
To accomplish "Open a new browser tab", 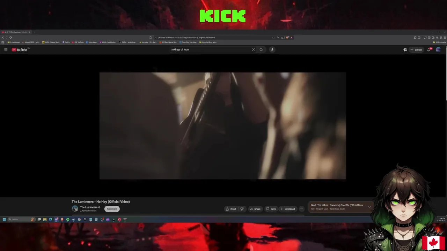I will click(34, 32).
